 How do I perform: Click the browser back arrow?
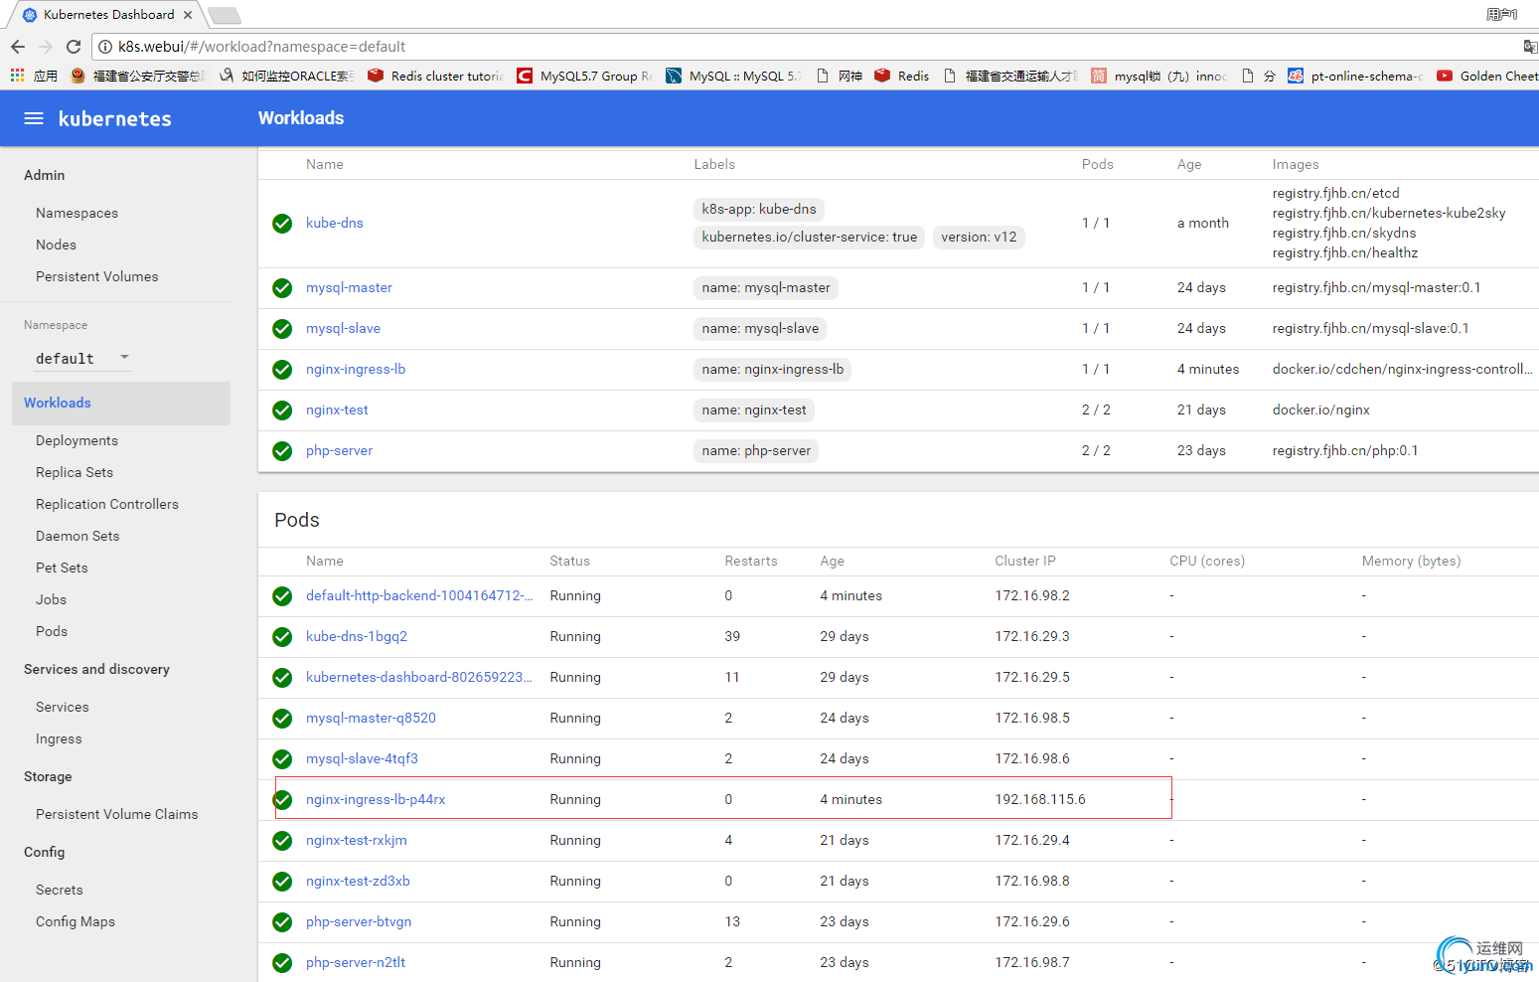tap(18, 47)
